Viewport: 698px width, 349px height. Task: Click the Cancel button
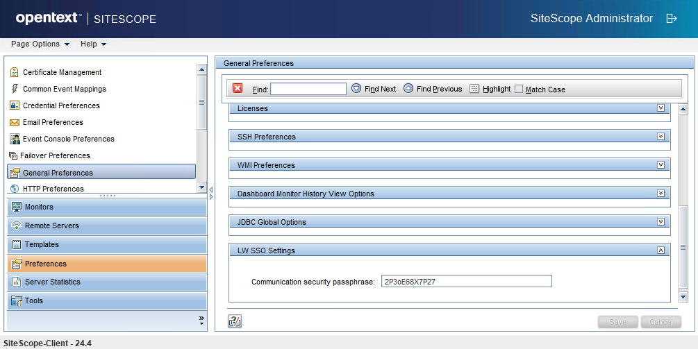(x=661, y=322)
